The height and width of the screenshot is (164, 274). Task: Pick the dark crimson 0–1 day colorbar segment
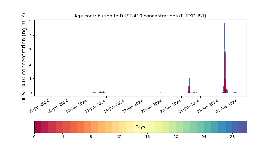click(38, 127)
